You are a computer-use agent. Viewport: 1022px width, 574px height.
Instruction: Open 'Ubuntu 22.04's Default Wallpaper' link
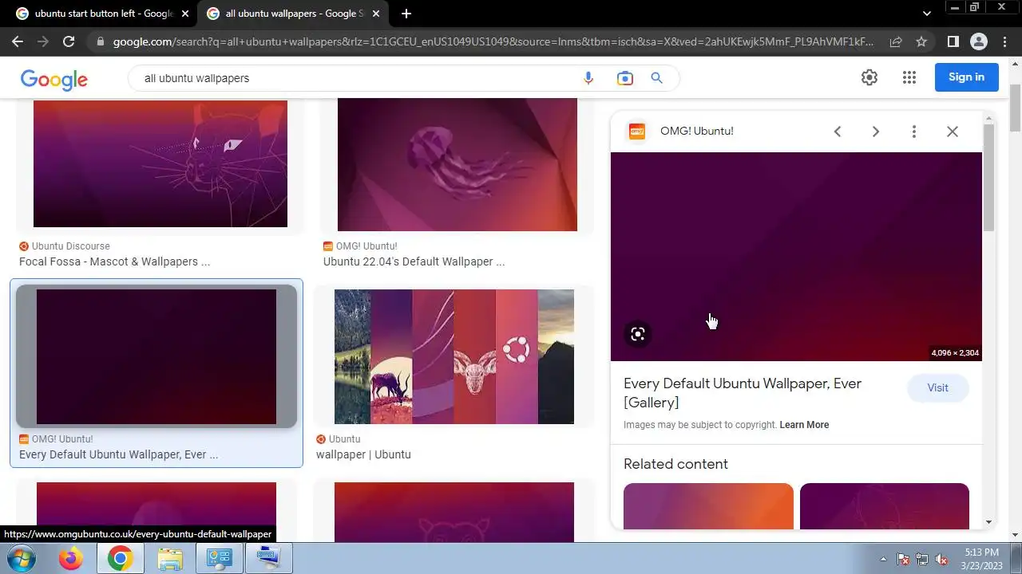414,261
